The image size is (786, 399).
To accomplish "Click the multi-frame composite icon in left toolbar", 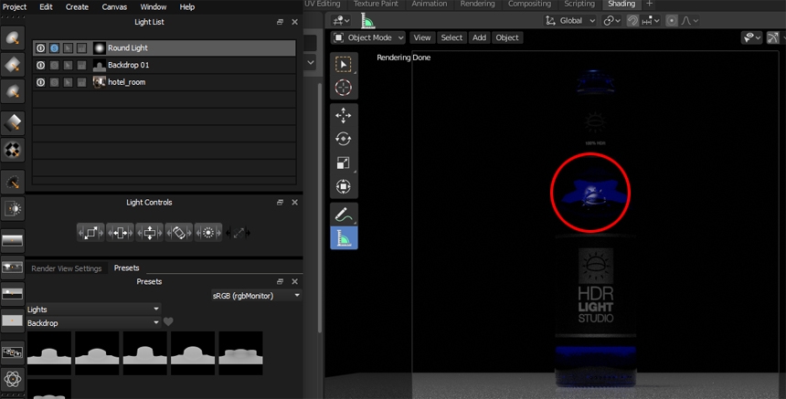I will (13, 352).
